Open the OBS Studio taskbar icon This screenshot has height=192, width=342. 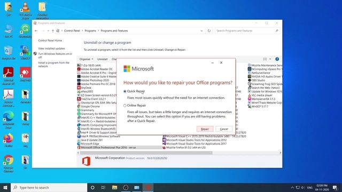126,188
